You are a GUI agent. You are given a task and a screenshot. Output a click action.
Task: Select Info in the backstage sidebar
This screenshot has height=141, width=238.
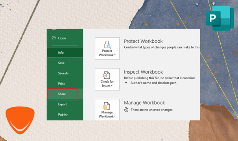click(x=65, y=52)
